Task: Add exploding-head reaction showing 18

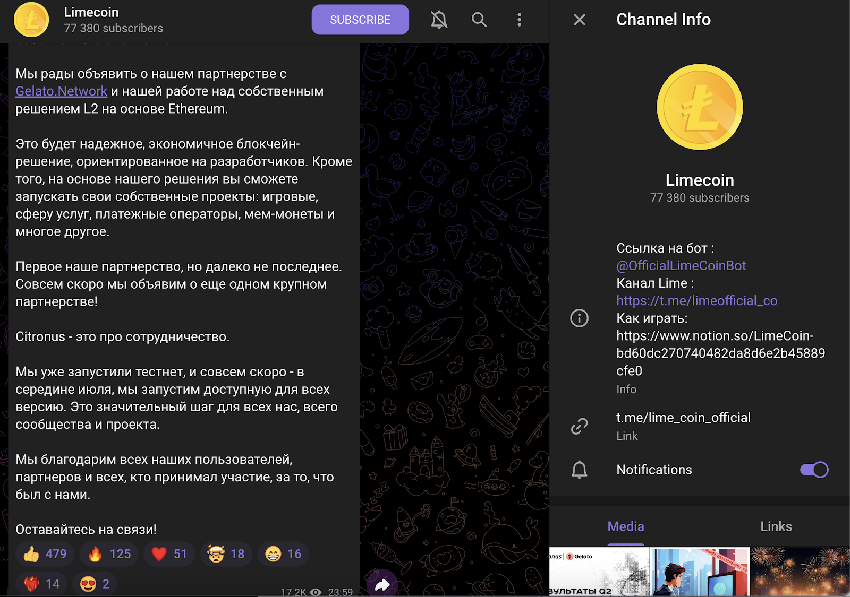Action: (x=226, y=554)
